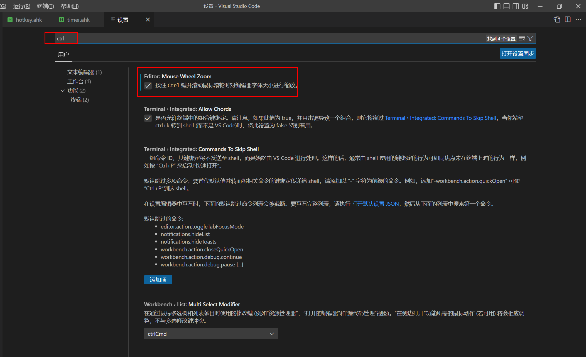Open the settings filter funnel icon
586x357 pixels.
tap(530, 38)
